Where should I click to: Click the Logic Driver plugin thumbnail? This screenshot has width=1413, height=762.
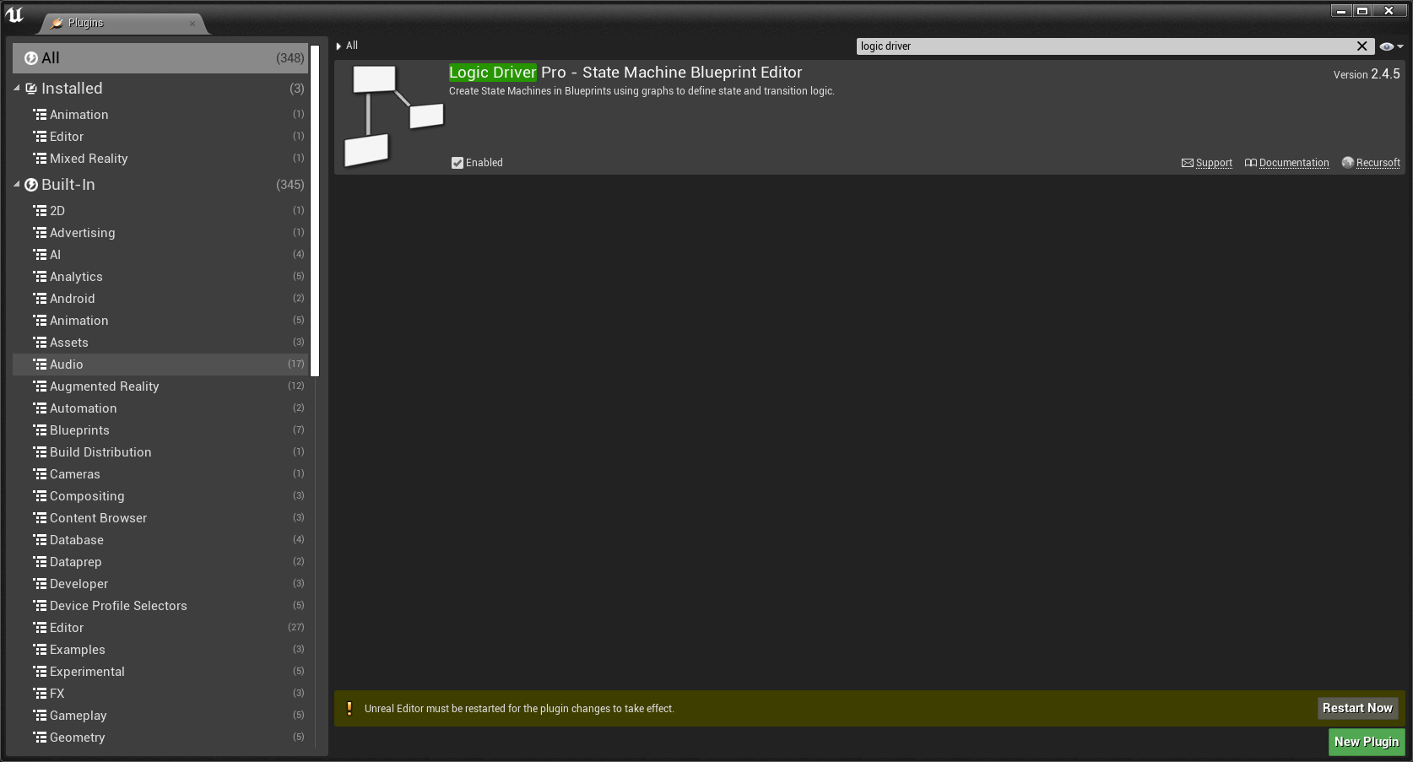393,116
